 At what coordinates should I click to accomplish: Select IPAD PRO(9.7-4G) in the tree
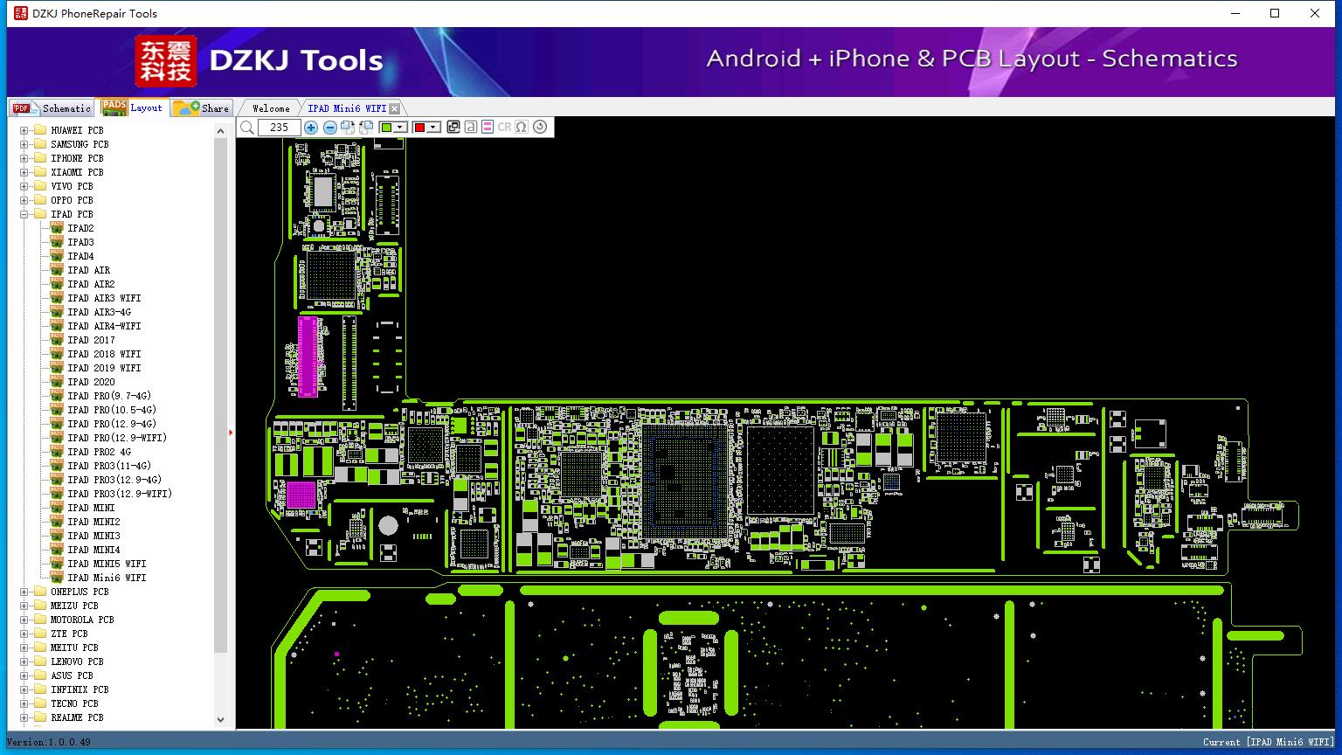109,396
